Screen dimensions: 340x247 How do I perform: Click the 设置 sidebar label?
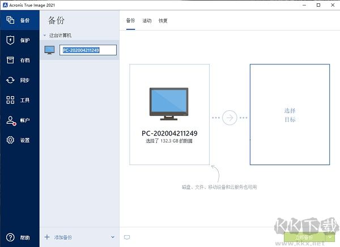click(25, 140)
